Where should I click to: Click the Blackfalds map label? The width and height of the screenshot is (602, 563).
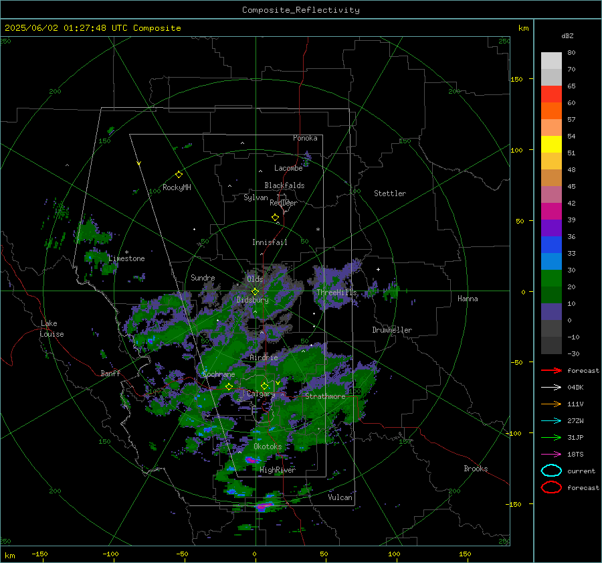pyautogui.click(x=284, y=185)
